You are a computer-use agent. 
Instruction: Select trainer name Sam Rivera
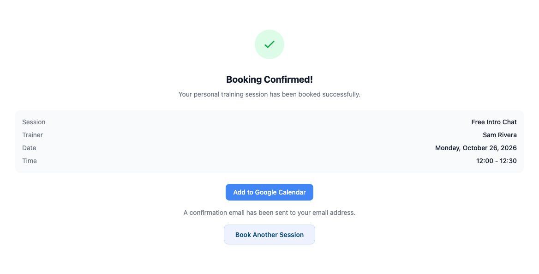(500, 135)
